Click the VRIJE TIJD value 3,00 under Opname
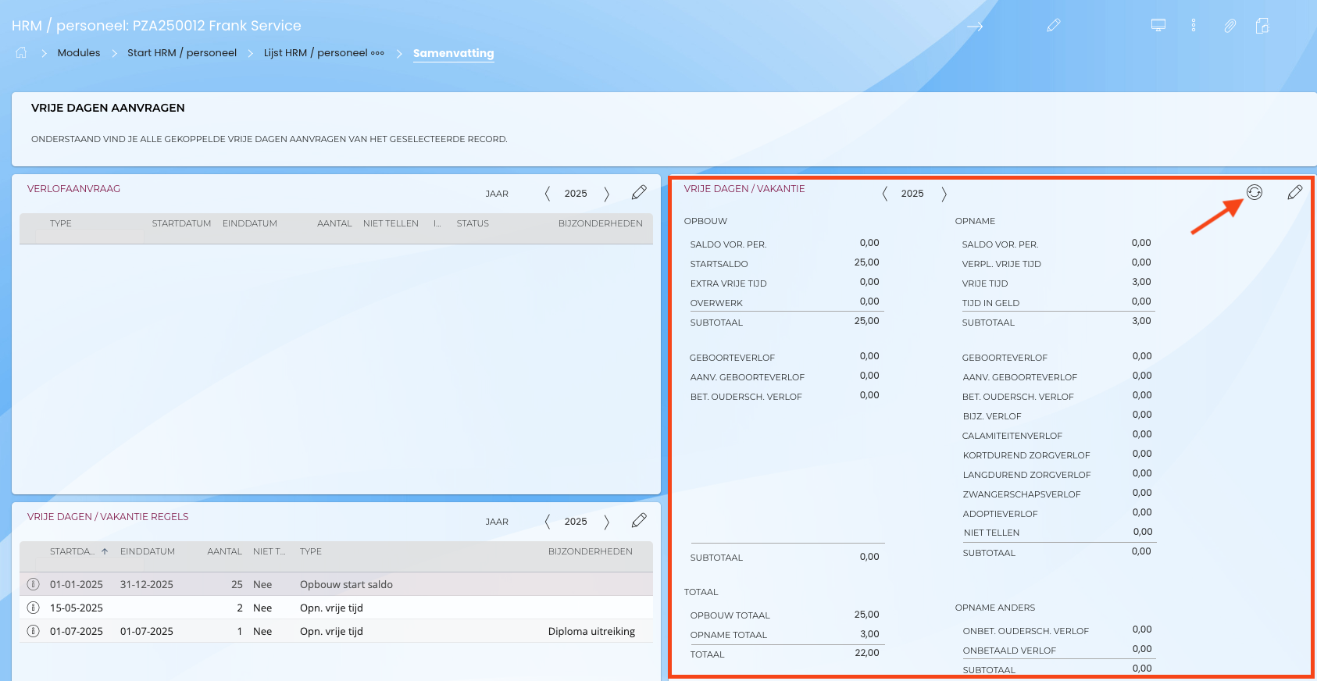 pos(1141,282)
